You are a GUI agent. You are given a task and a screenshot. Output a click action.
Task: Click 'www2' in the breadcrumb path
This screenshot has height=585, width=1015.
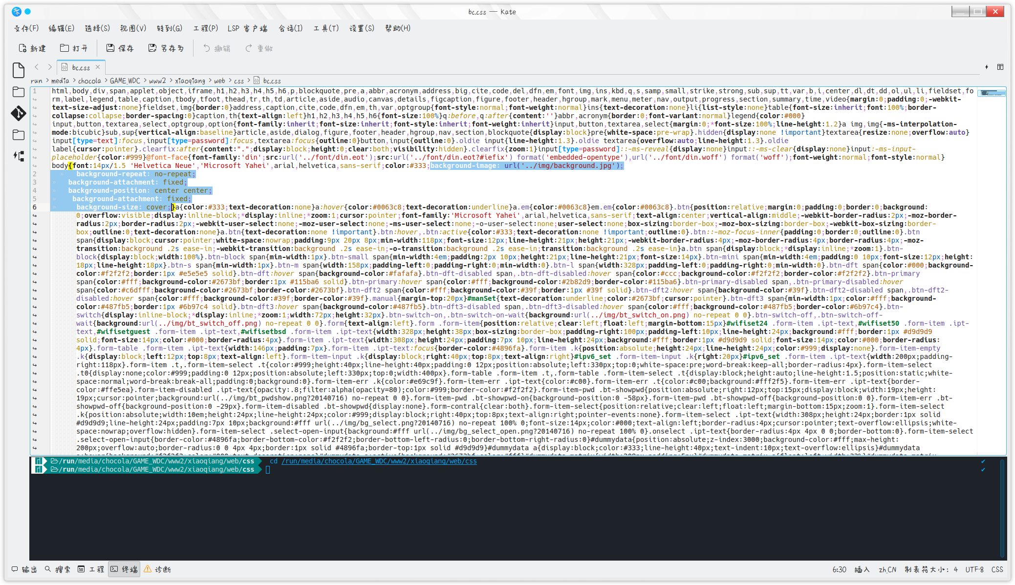pyautogui.click(x=157, y=81)
